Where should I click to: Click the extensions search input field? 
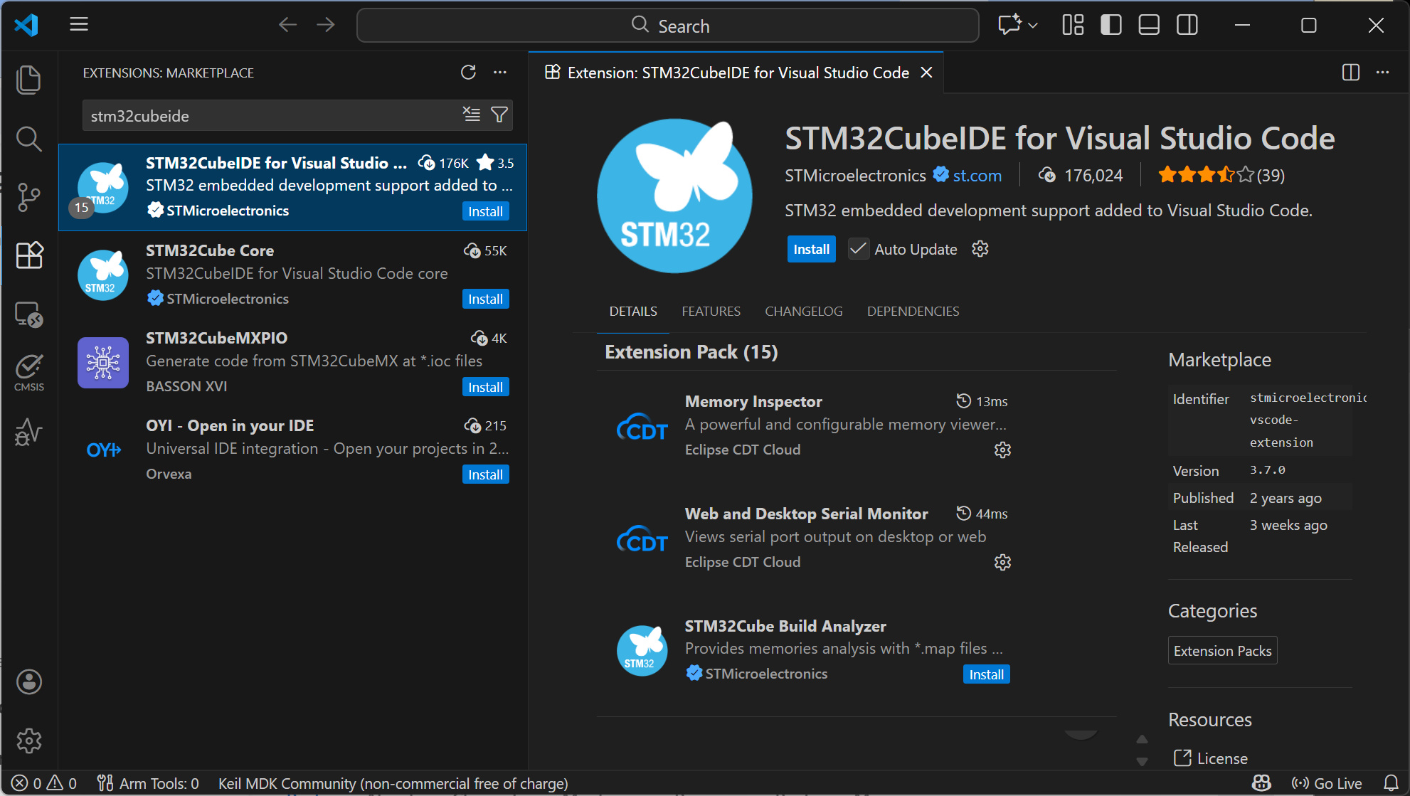pos(270,116)
